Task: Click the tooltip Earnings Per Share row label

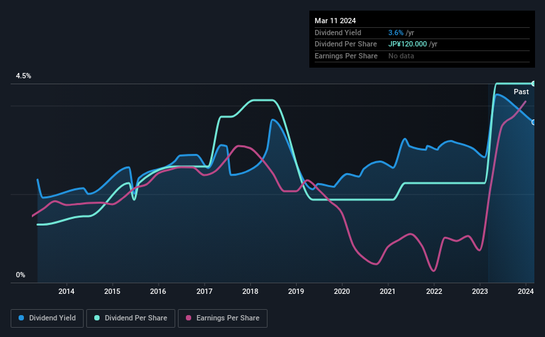Action: point(346,56)
